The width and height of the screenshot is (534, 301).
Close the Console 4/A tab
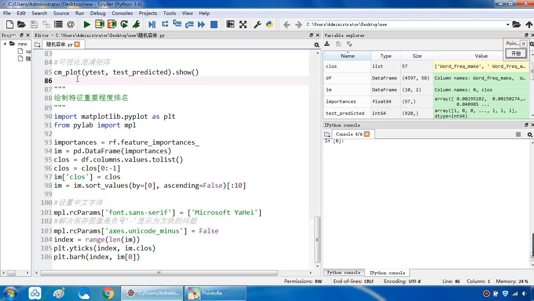click(367, 134)
